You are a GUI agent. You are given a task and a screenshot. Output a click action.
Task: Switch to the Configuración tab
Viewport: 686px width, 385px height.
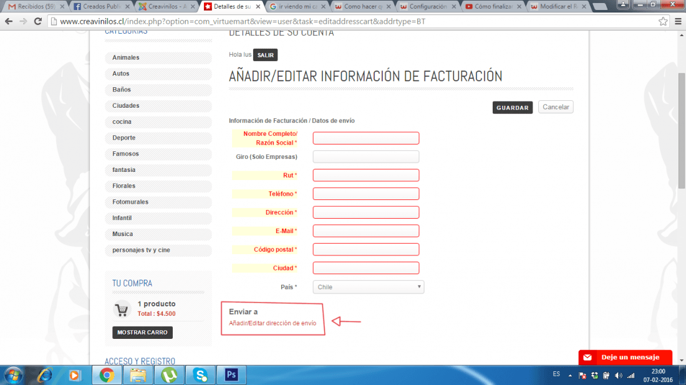click(428, 7)
